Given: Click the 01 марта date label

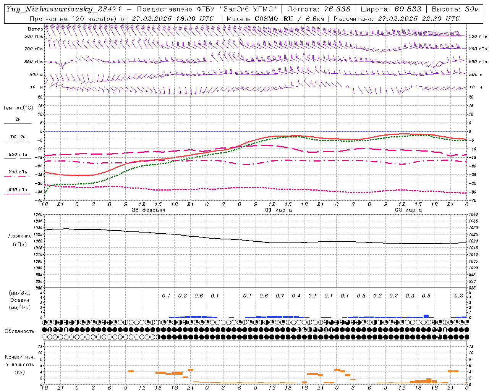Looking at the screenshot, I should point(279,210).
